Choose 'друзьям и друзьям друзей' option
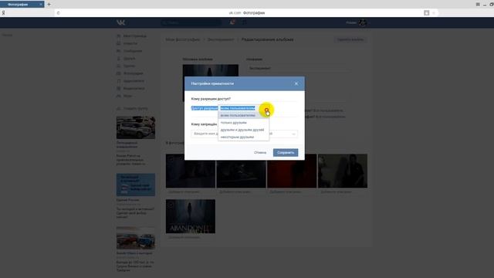Image resolution: width=494 pixels, height=278 pixels. tap(242, 130)
